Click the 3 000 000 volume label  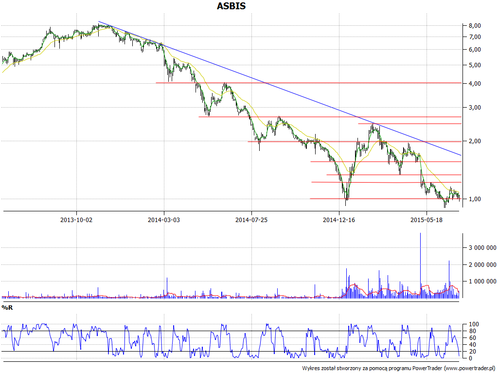coord(482,248)
